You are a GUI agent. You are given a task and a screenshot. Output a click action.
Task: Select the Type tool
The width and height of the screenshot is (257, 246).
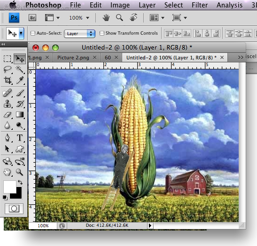20,138
